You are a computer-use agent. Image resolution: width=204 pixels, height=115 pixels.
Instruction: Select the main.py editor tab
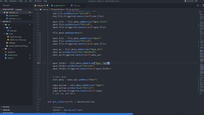[41, 5]
